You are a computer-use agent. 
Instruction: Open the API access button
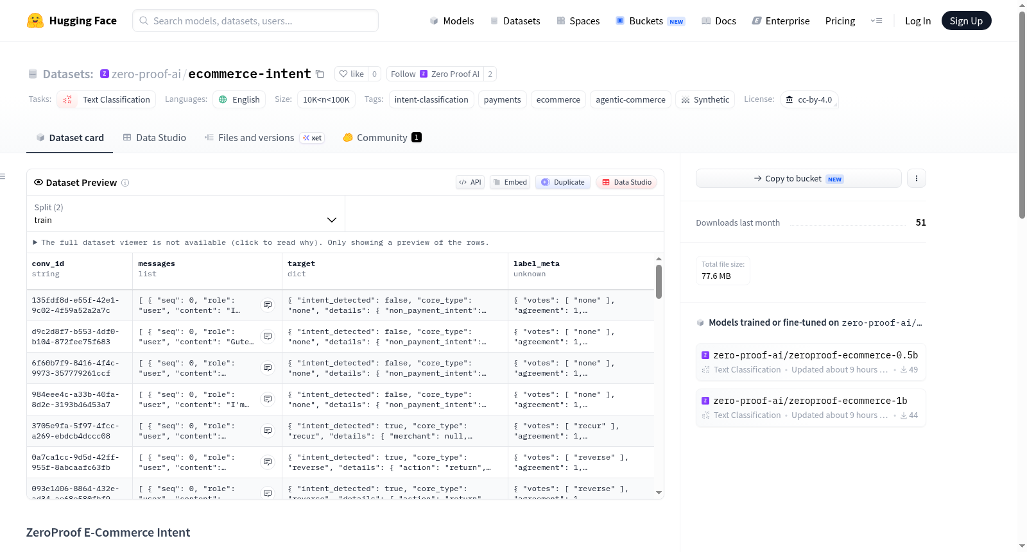coord(470,182)
